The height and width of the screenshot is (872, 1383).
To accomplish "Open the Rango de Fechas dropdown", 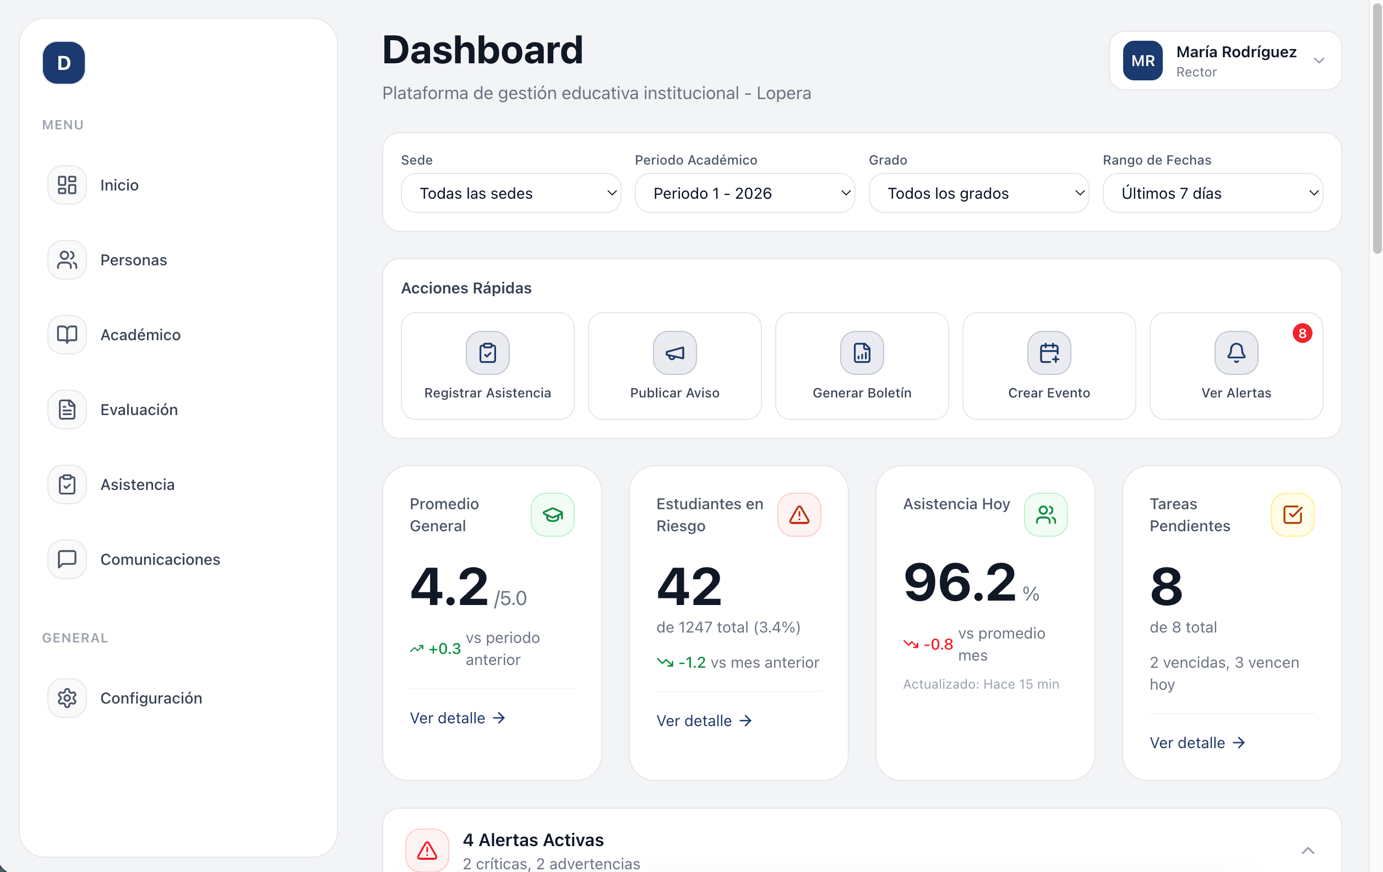I will [1212, 193].
